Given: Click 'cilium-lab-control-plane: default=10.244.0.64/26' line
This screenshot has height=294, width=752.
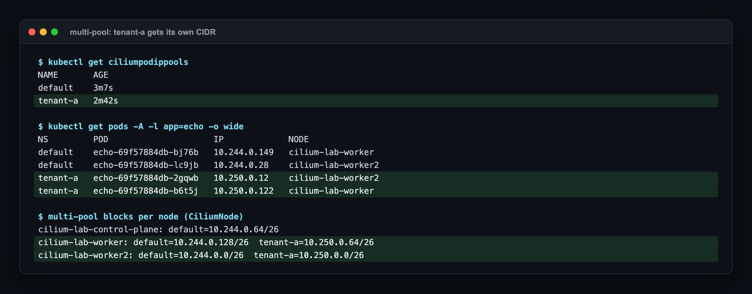Looking at the screenshot, I should click(158, 229).
